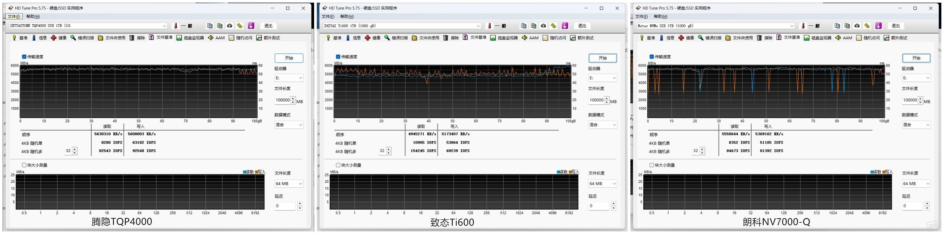This screenshot has height=234, width=944.
Task: Click 开始 button in ZHITAI window
Action: [603, 58]
